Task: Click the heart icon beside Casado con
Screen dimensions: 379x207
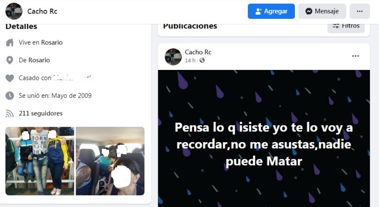Action: click(9, 78)
